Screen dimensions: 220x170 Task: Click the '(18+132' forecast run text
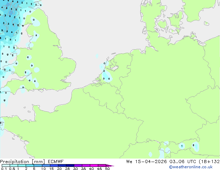pos(209,162)
